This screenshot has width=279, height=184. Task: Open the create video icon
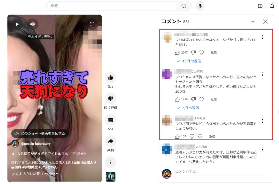260,6
